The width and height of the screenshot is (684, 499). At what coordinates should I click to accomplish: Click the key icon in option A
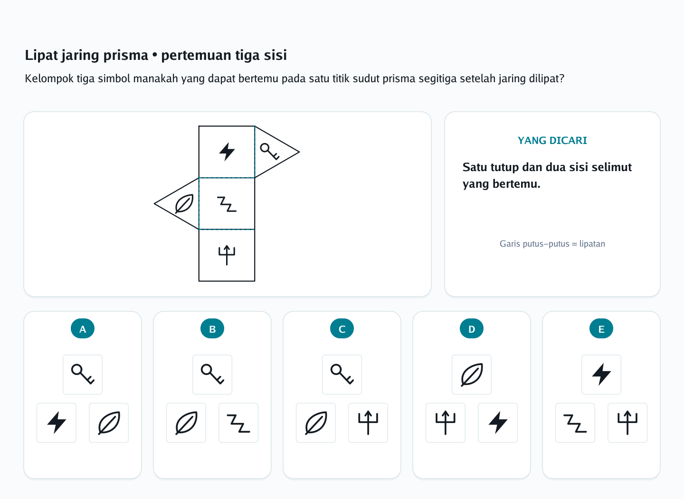tap(83, 374)
